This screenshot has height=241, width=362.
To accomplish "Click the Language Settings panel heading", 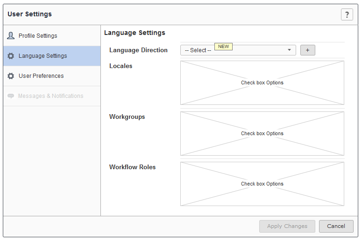I will pyautogui.click(x=135, y=33).
